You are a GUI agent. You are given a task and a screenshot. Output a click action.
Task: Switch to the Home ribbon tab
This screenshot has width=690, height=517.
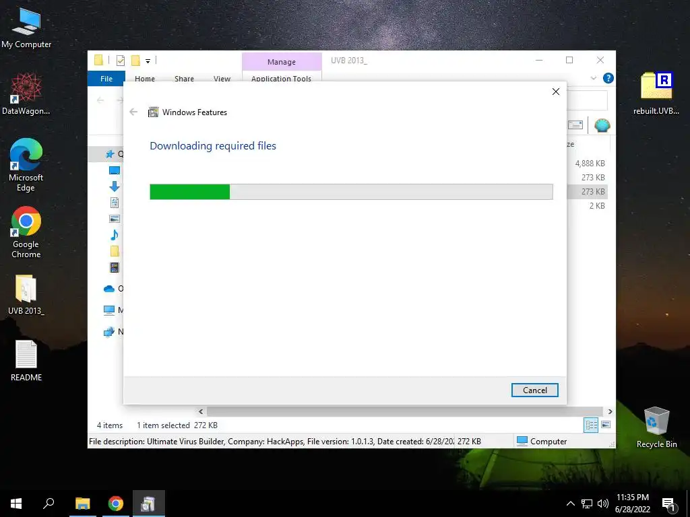(145, 79)
